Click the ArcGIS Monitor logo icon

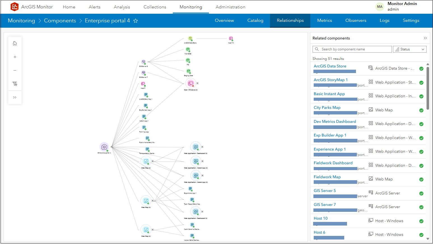[x=15, y=7]
